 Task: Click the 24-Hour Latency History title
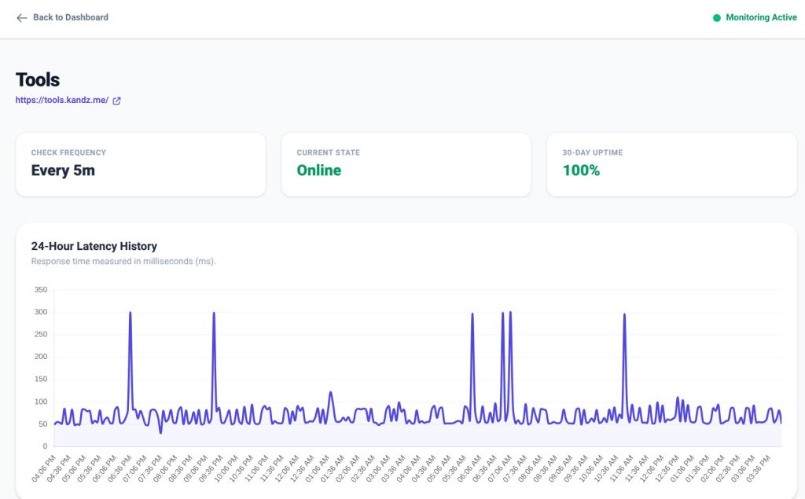tap(94, 247)
